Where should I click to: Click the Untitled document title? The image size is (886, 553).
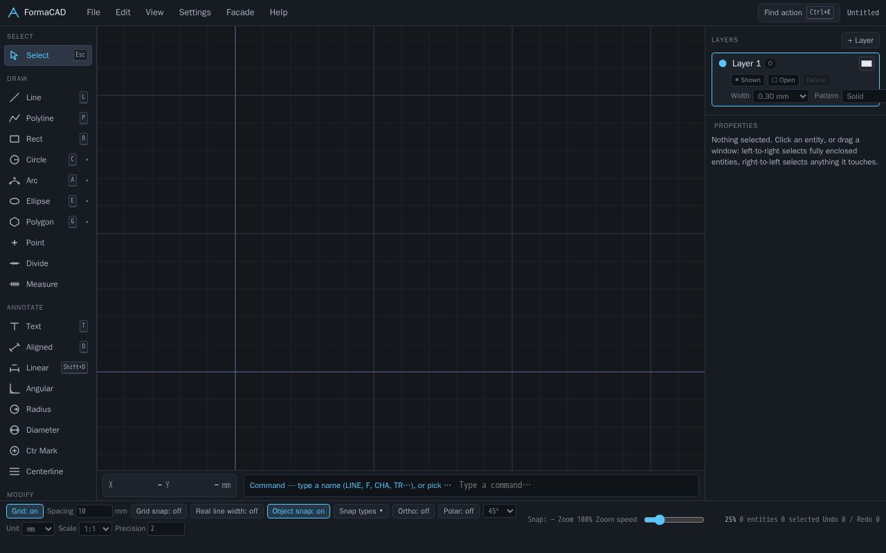(x=863, y=12)
